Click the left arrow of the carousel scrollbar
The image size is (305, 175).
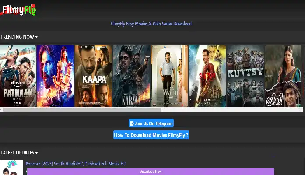pyautogui.click(x=1, y=110)
